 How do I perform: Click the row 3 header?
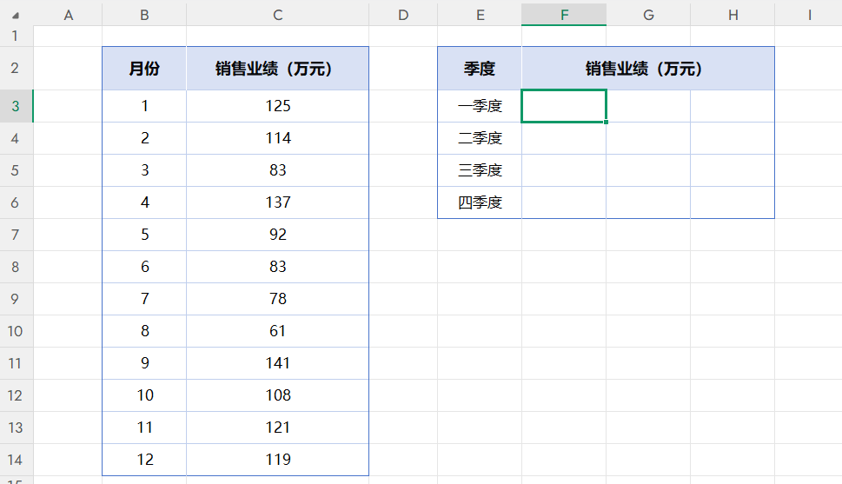16,106
